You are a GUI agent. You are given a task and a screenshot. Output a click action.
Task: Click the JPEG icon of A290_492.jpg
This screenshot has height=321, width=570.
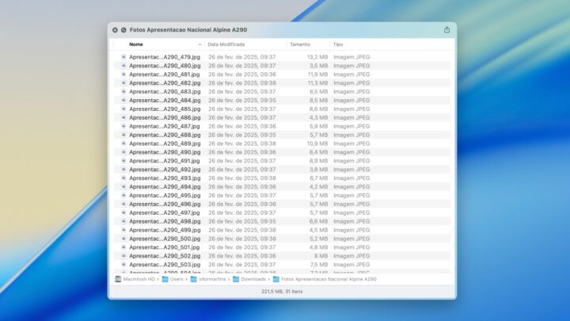click(x=123, y=170)
